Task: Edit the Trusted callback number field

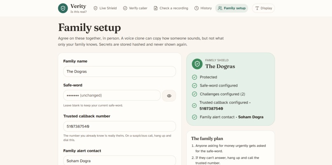Action: point(119,126)
